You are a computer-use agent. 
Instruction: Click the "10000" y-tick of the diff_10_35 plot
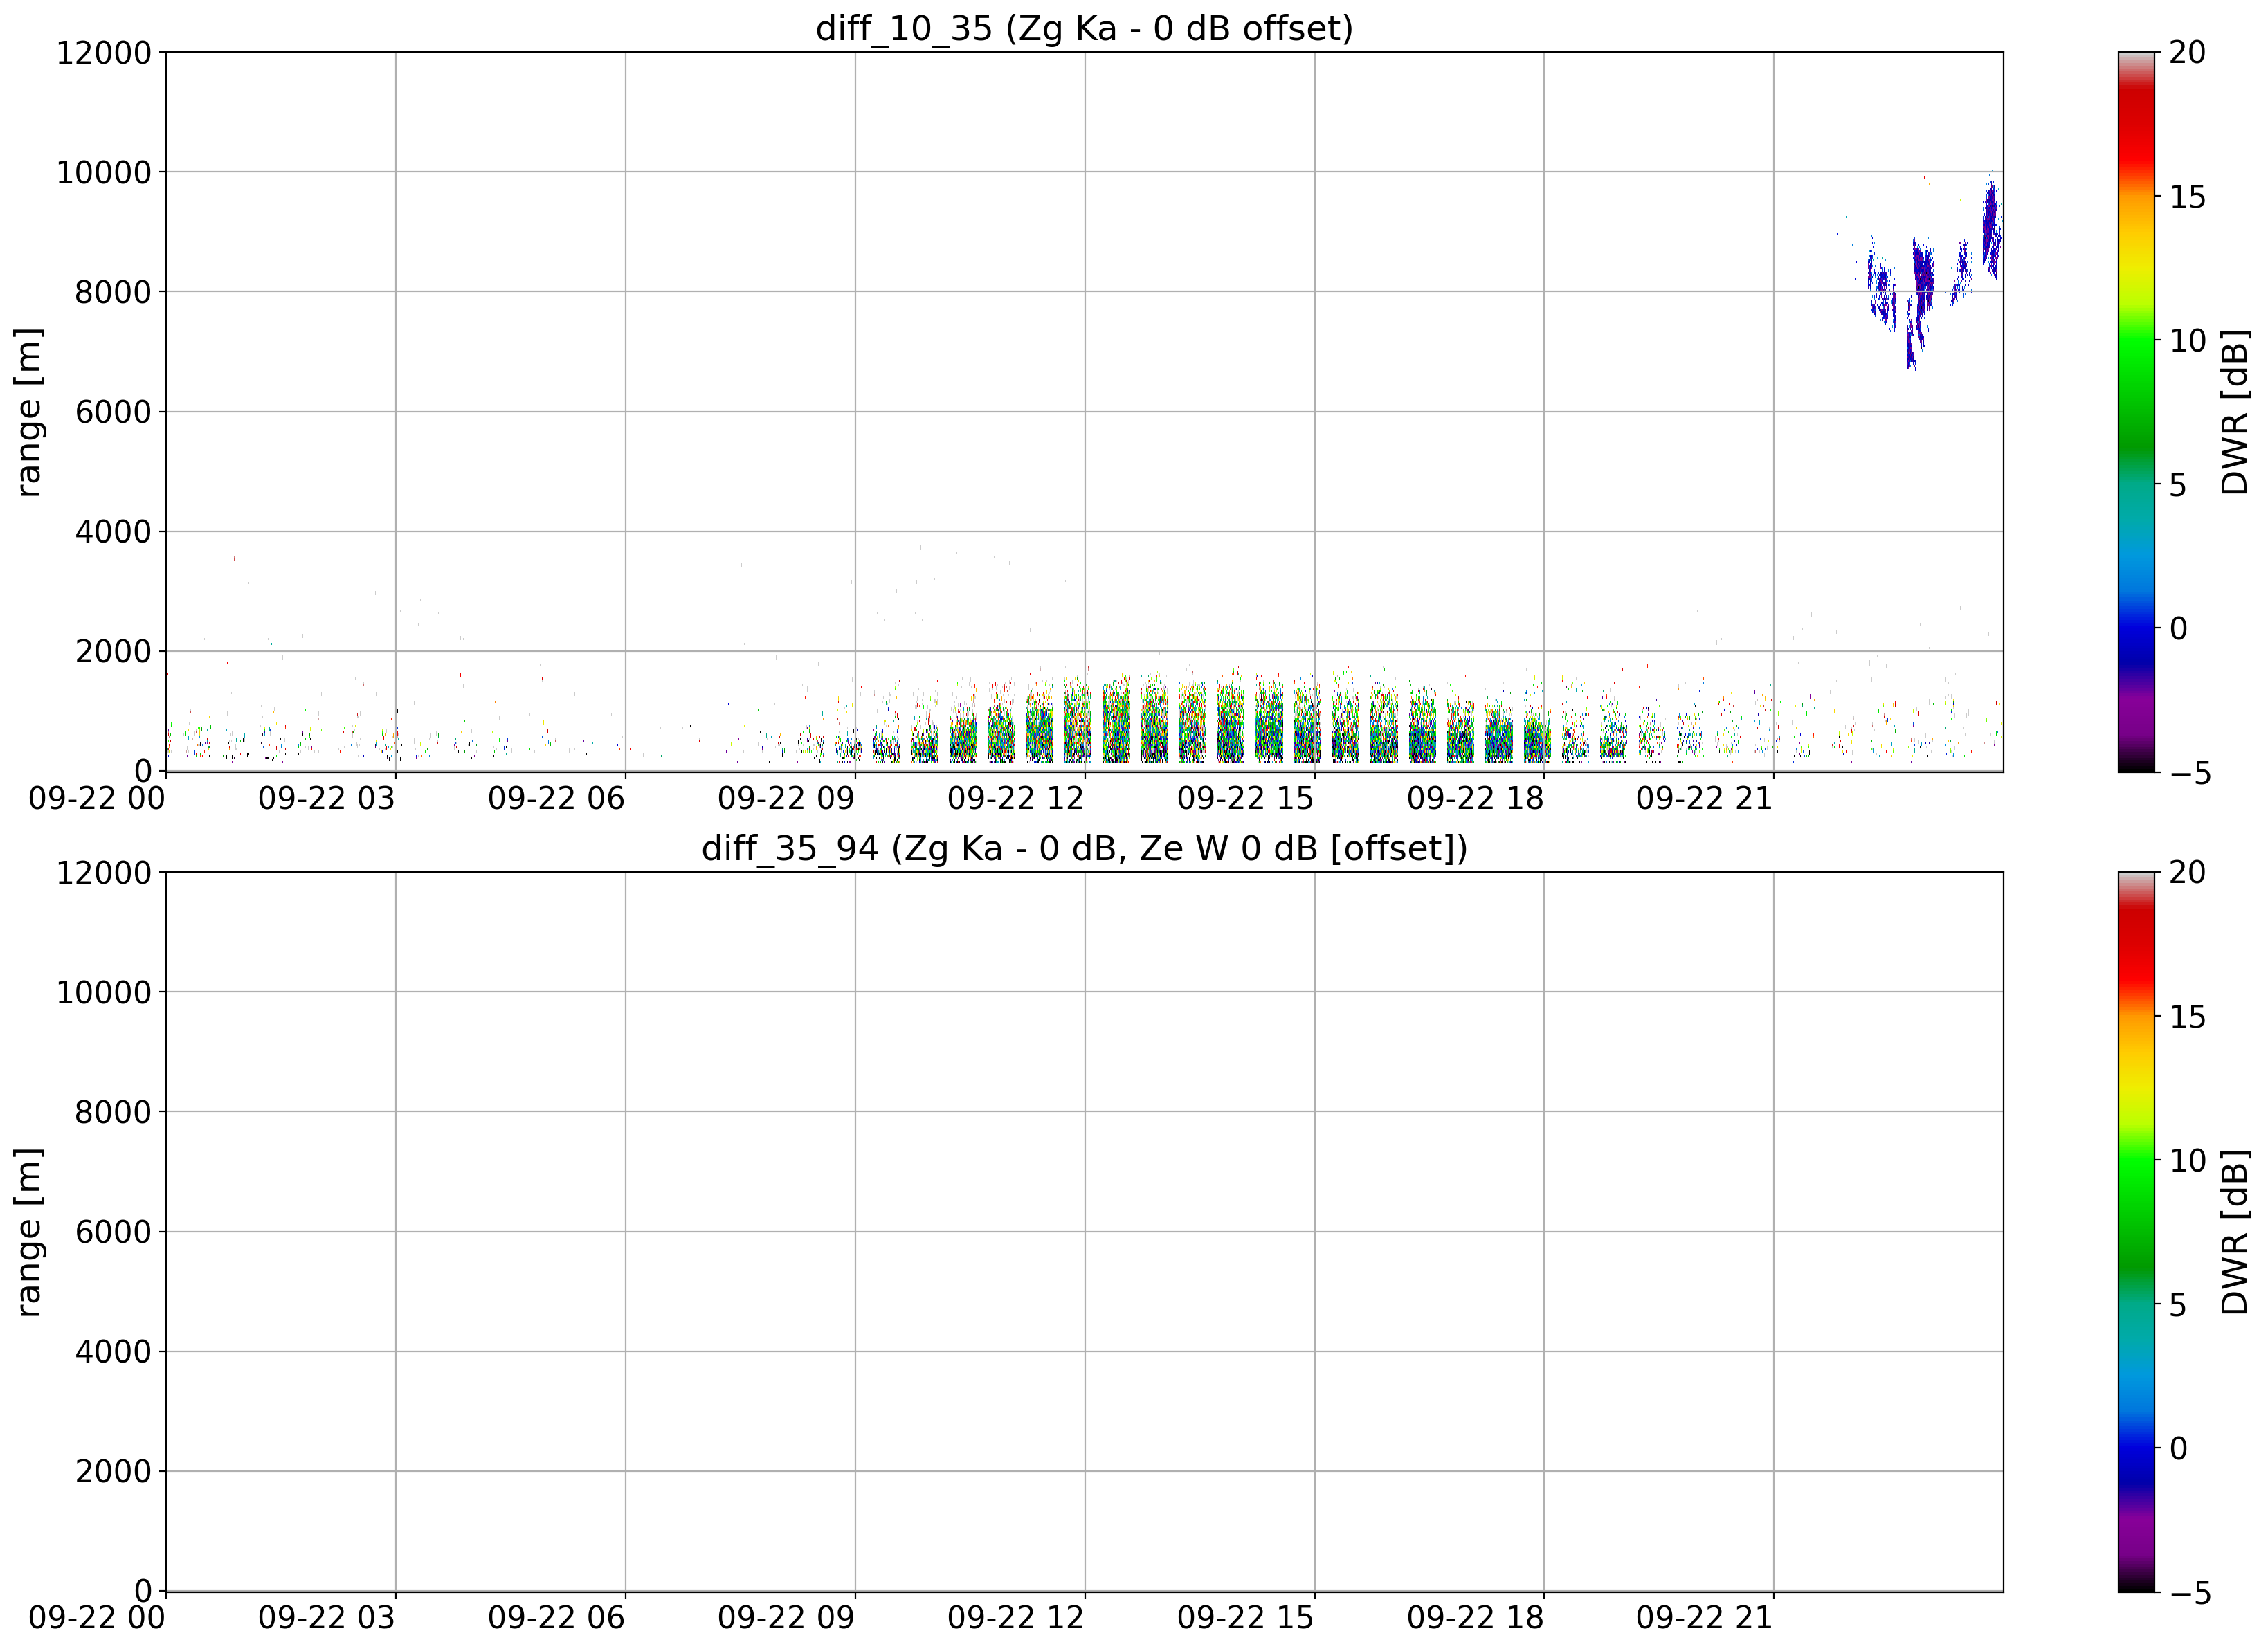pyautogui.click(x=104, y=172)
